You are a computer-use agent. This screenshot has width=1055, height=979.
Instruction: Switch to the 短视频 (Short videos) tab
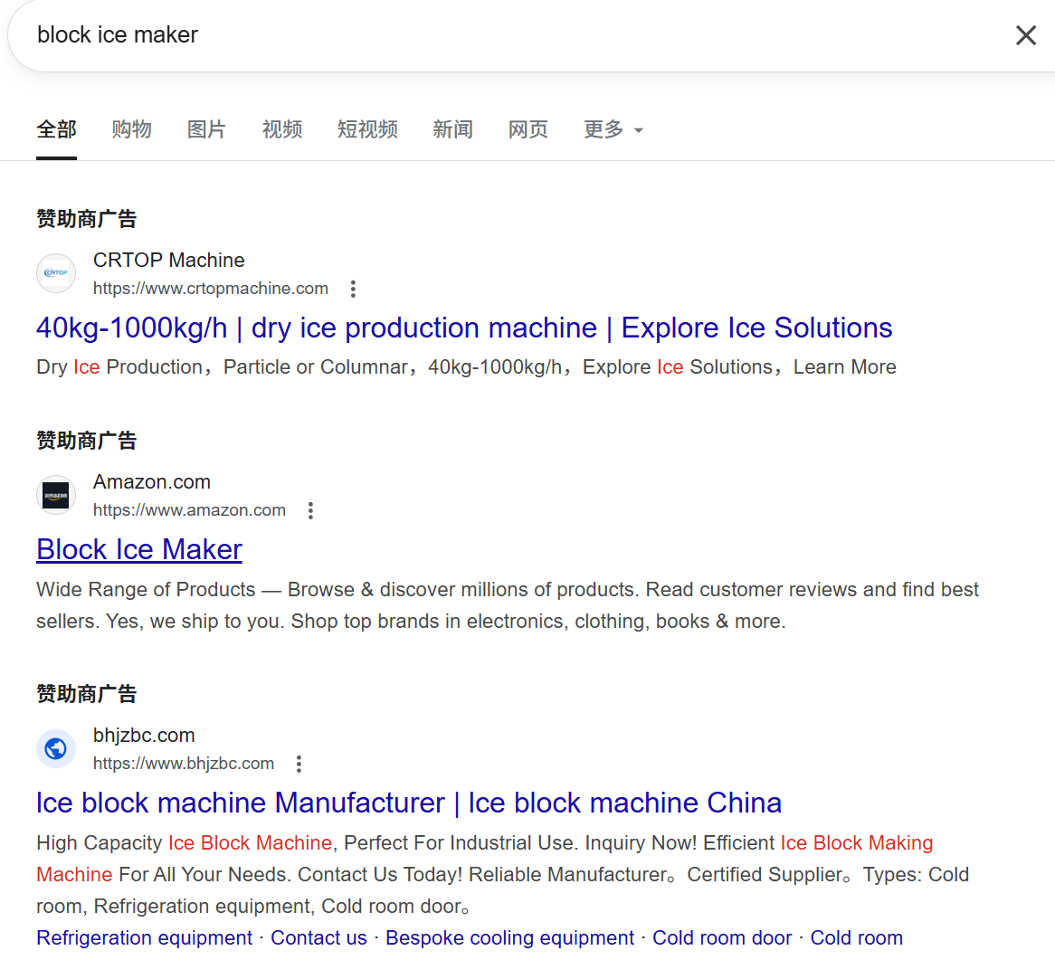(x=367, y=129)
